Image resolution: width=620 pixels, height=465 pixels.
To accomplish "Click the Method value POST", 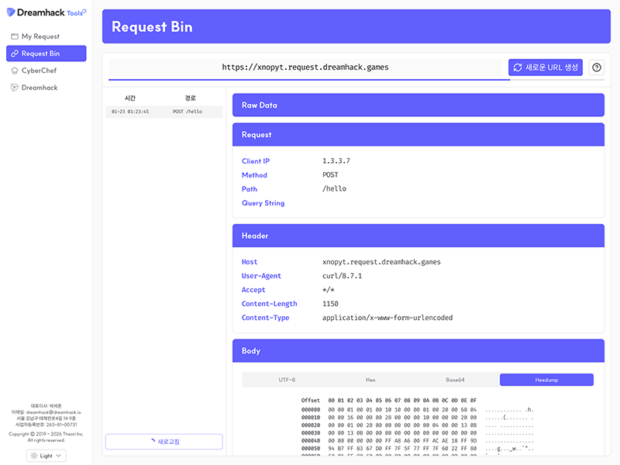I will click(x=330, y=175).
